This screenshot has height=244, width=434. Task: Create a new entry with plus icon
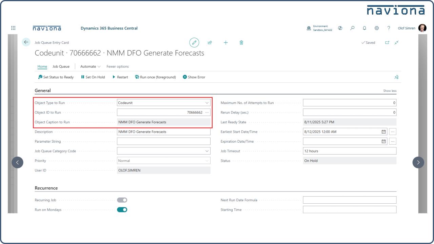[226, 43]
